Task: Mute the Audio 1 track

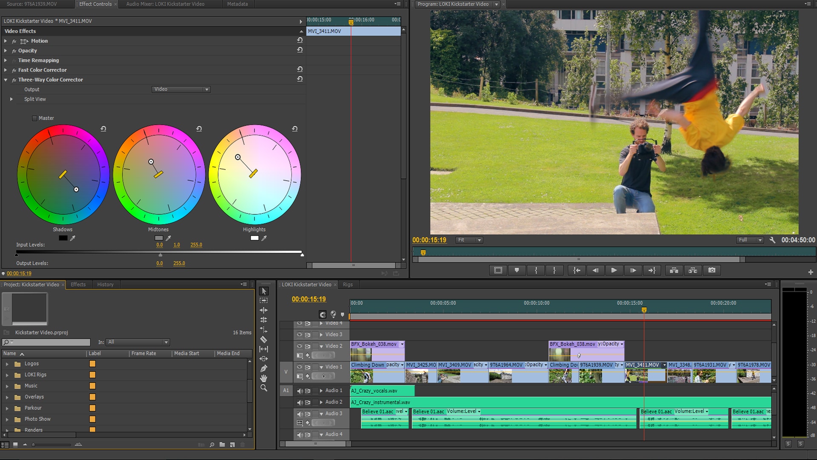Action: pos(300,391)
